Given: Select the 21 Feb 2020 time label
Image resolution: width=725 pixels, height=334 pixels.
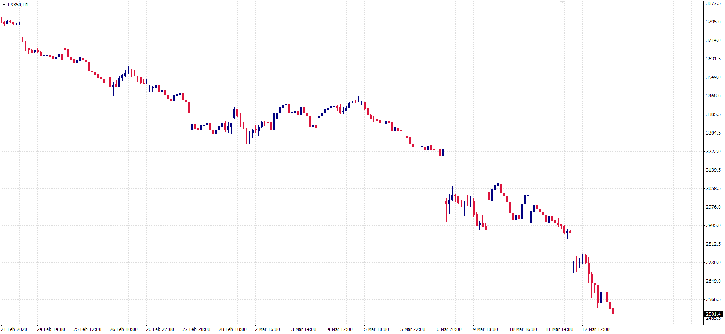Looking at the screenshot, I should [14, 329].
